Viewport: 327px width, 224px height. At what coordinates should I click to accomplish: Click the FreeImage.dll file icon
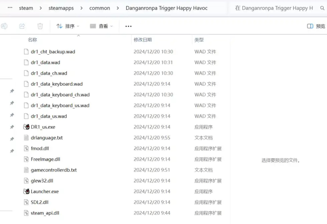(26, 159)
